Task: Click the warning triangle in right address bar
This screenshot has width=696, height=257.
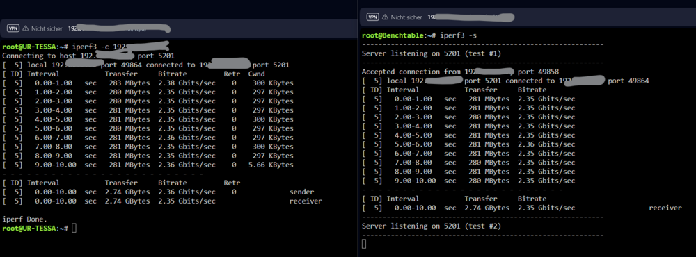Action: tap(385, 17)
